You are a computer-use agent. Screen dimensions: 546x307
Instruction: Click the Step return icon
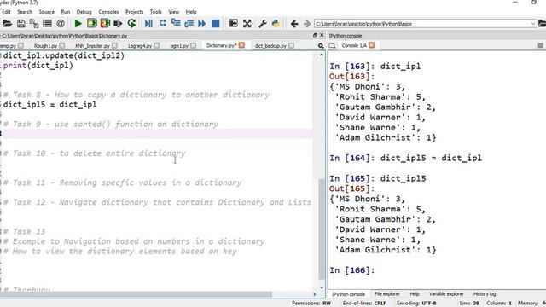(x=189, y=24)
